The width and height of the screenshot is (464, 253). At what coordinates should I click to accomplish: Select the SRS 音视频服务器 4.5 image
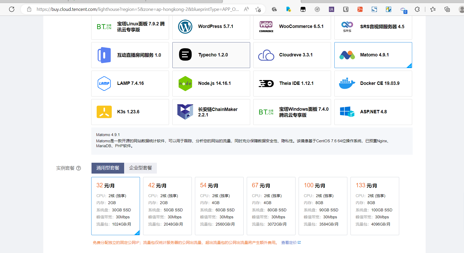click(x=373, y=26)
